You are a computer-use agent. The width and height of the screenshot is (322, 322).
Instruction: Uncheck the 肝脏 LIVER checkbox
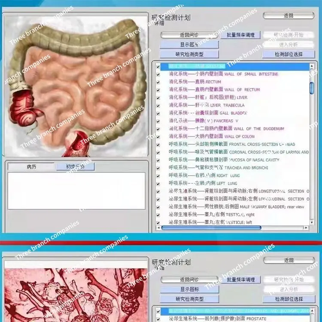pyautogui.click(x=158, y=98)
